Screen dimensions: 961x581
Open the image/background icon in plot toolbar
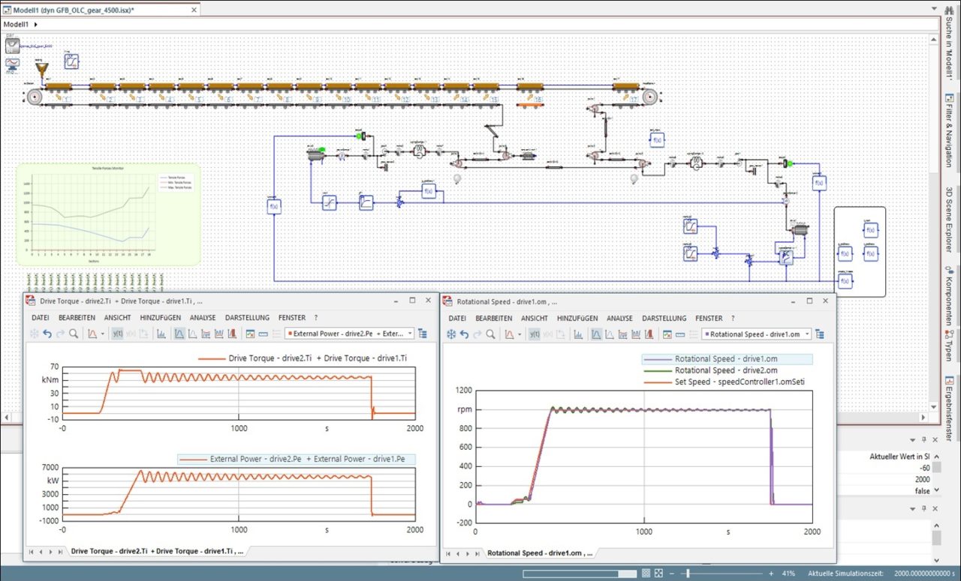[667, 334]
